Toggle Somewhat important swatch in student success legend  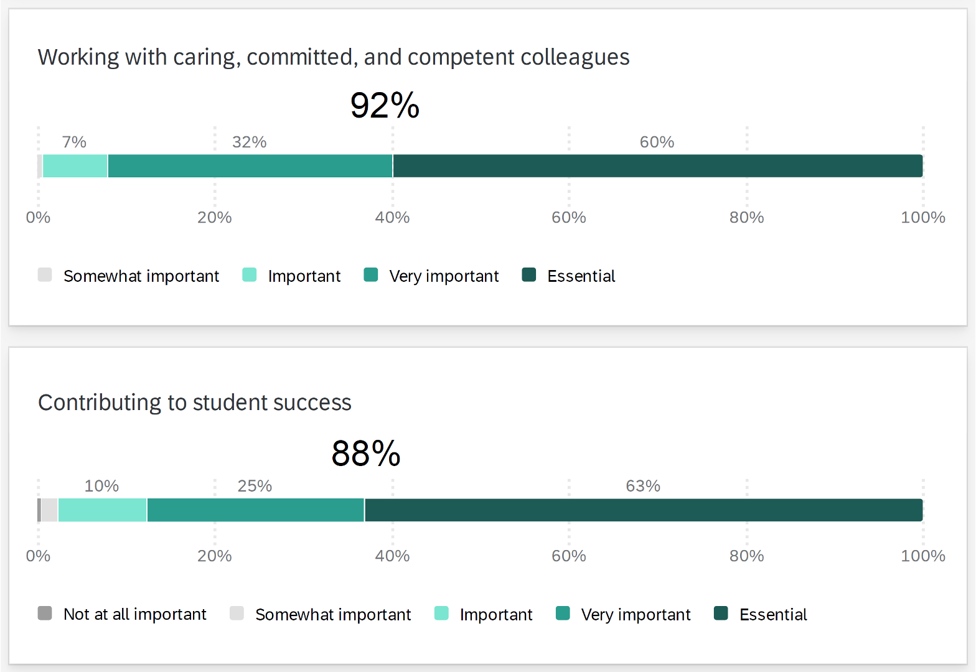click(237, 614)
